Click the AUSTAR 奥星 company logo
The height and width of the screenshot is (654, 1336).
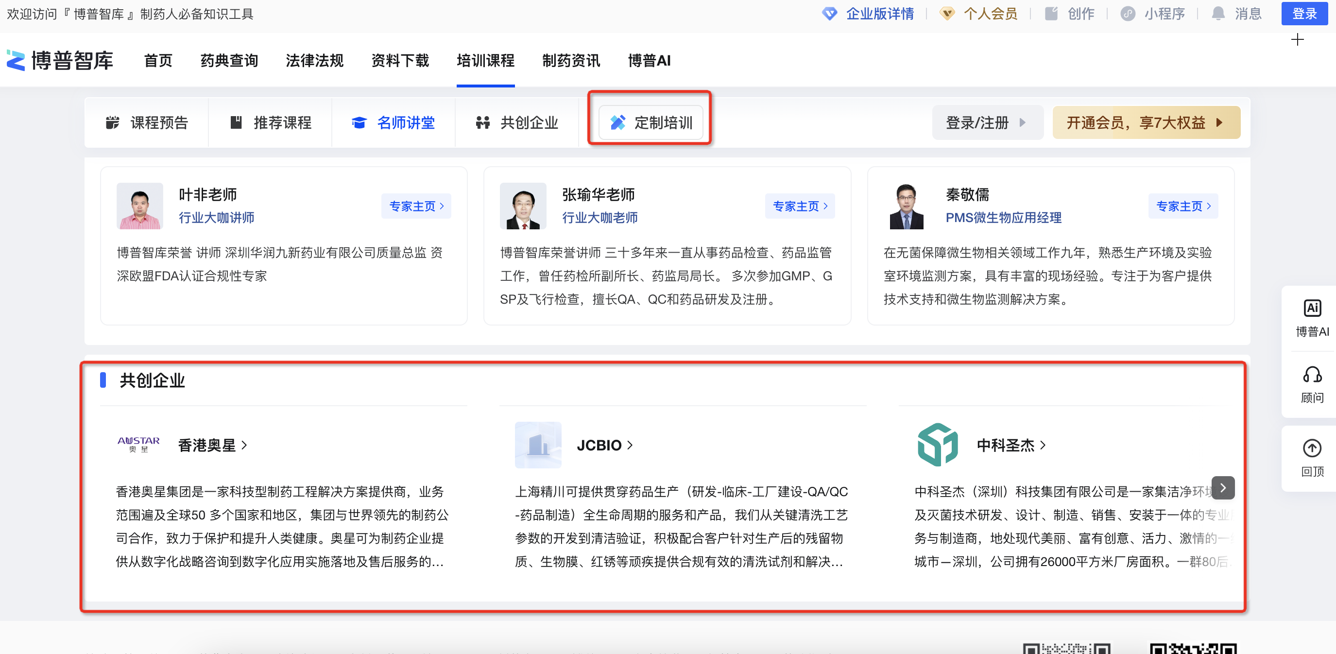pos(138,445)
